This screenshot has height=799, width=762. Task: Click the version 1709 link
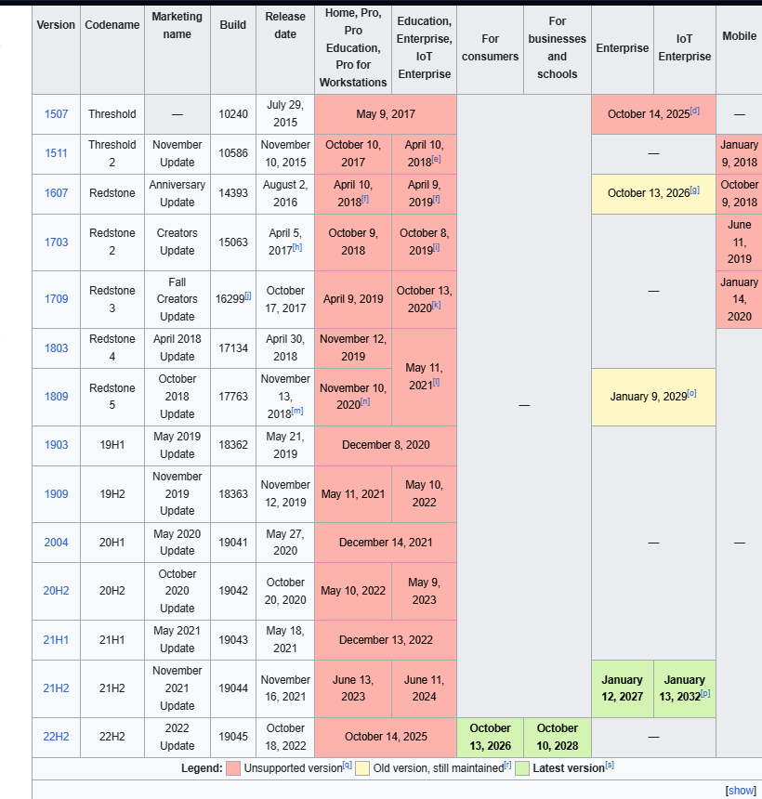(56, 299)
